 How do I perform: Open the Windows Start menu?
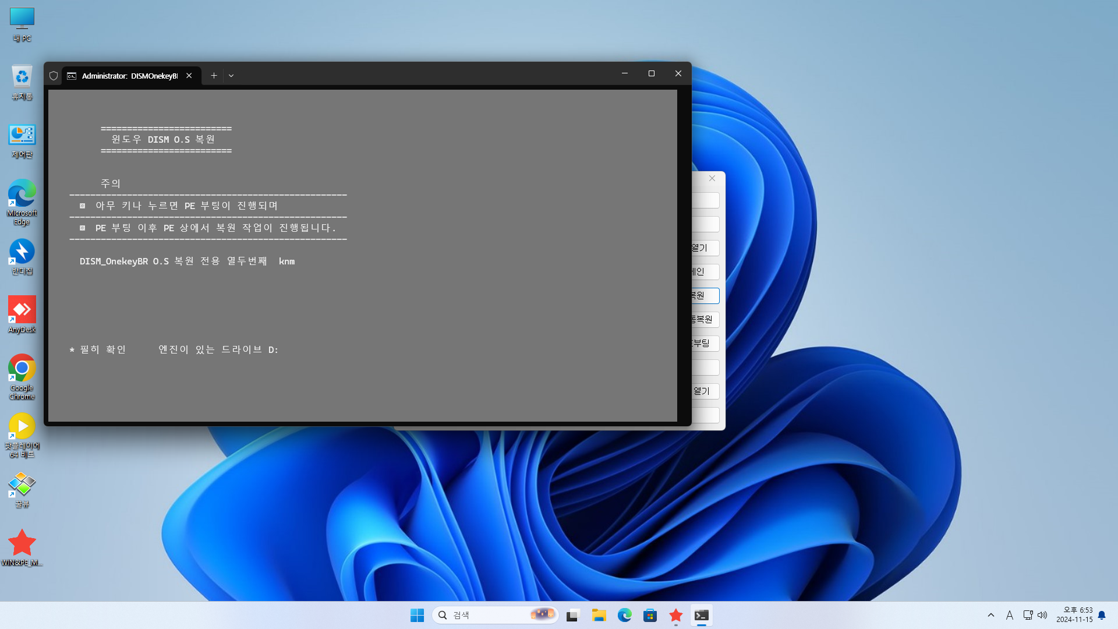[x=417, y=615]
